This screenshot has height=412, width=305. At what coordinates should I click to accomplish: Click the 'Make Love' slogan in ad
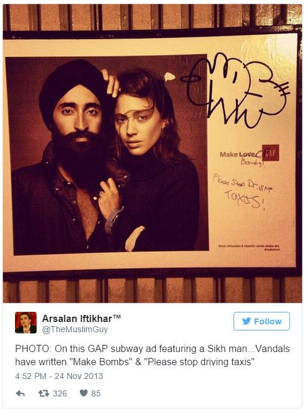click(x=237, y=154)
